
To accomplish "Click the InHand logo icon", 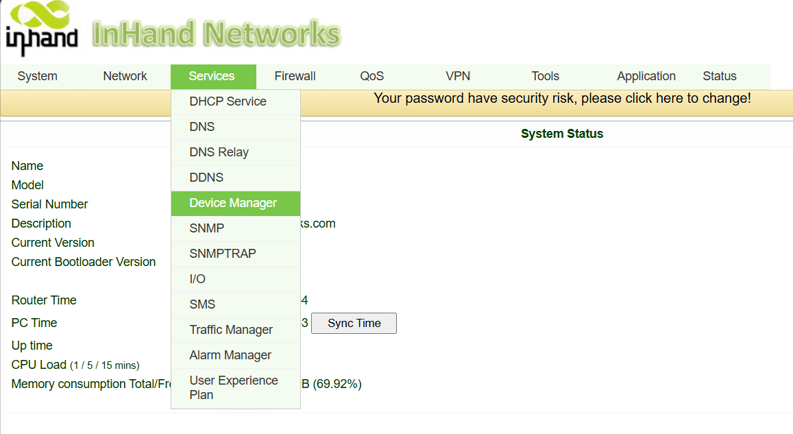I will [x=42, y=28].
